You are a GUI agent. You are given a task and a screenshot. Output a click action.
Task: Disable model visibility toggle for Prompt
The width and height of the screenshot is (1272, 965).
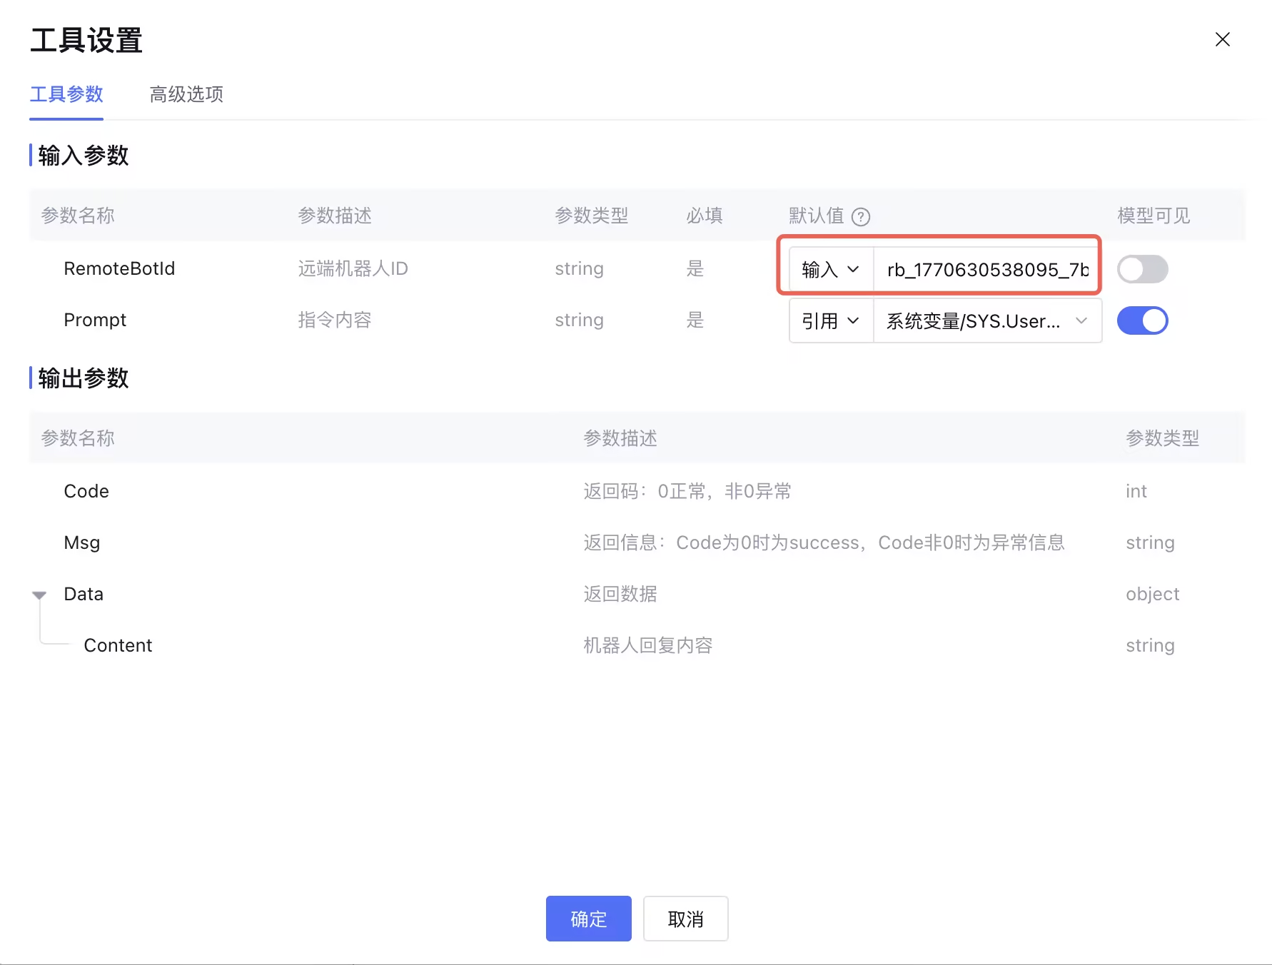click(x=1142, y=320)
